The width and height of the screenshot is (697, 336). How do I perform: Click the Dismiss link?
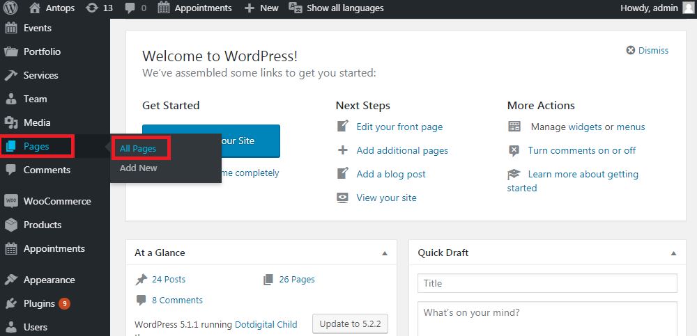(653, 50)
